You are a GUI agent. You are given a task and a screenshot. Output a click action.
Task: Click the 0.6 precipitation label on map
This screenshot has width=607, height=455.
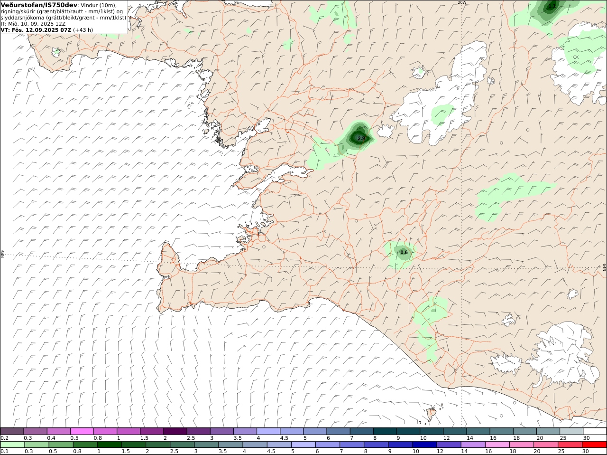[404, 253]
